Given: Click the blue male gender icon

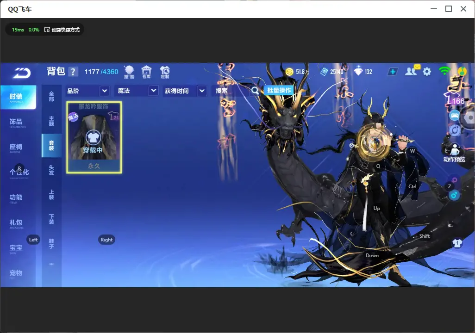Looking at the screenshot, I should (x=454, y=195).
